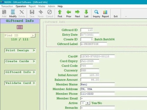Image resolution: width=147 pixels, height=110 pixels.
Task: Click the pink list icon under Giftcard Info
Action: pos(20,27)
